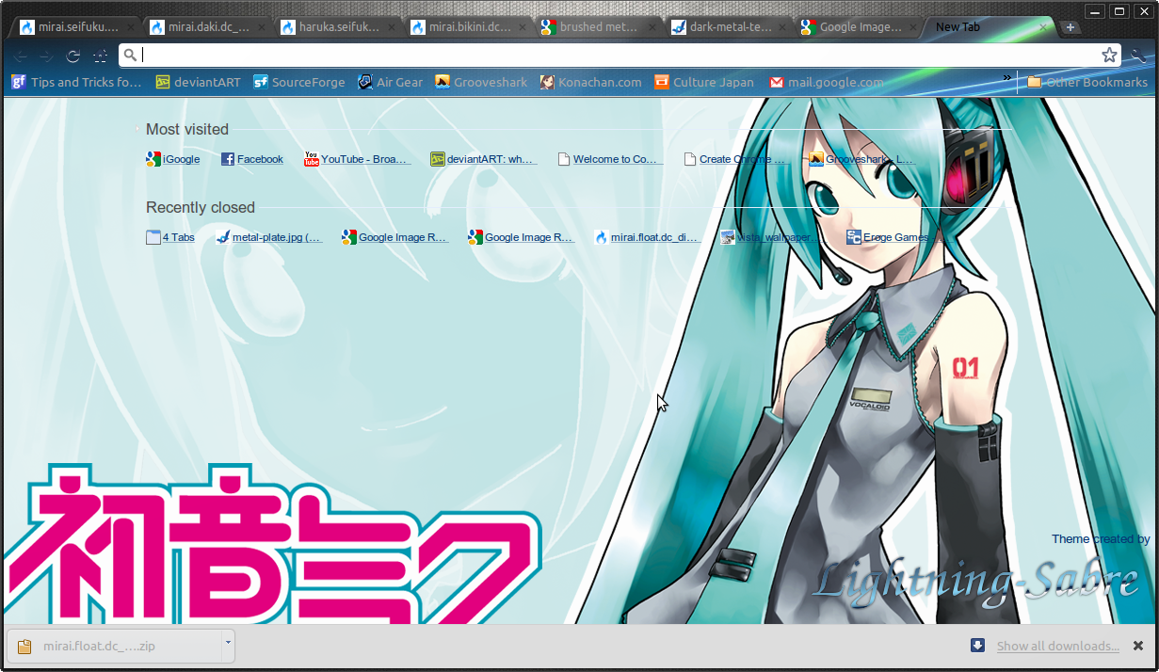
Task: Click the SourceForge bookmark icon
Action: 261,82
